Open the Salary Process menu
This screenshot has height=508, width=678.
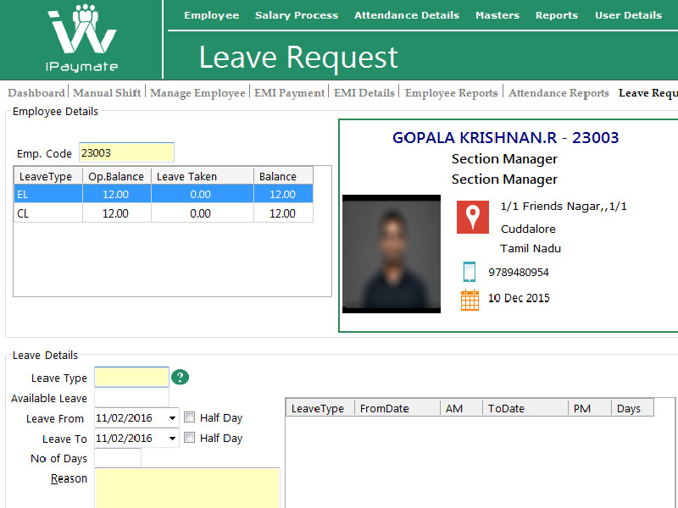tap(297, 15)
